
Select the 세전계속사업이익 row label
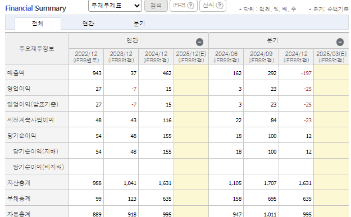[x=30, y=120]
